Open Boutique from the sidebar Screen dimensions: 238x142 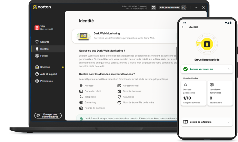pos(45,67)
